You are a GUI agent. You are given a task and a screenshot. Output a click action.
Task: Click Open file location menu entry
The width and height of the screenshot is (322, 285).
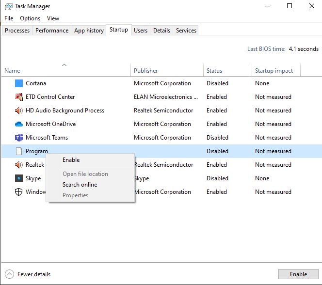[90, 174]
